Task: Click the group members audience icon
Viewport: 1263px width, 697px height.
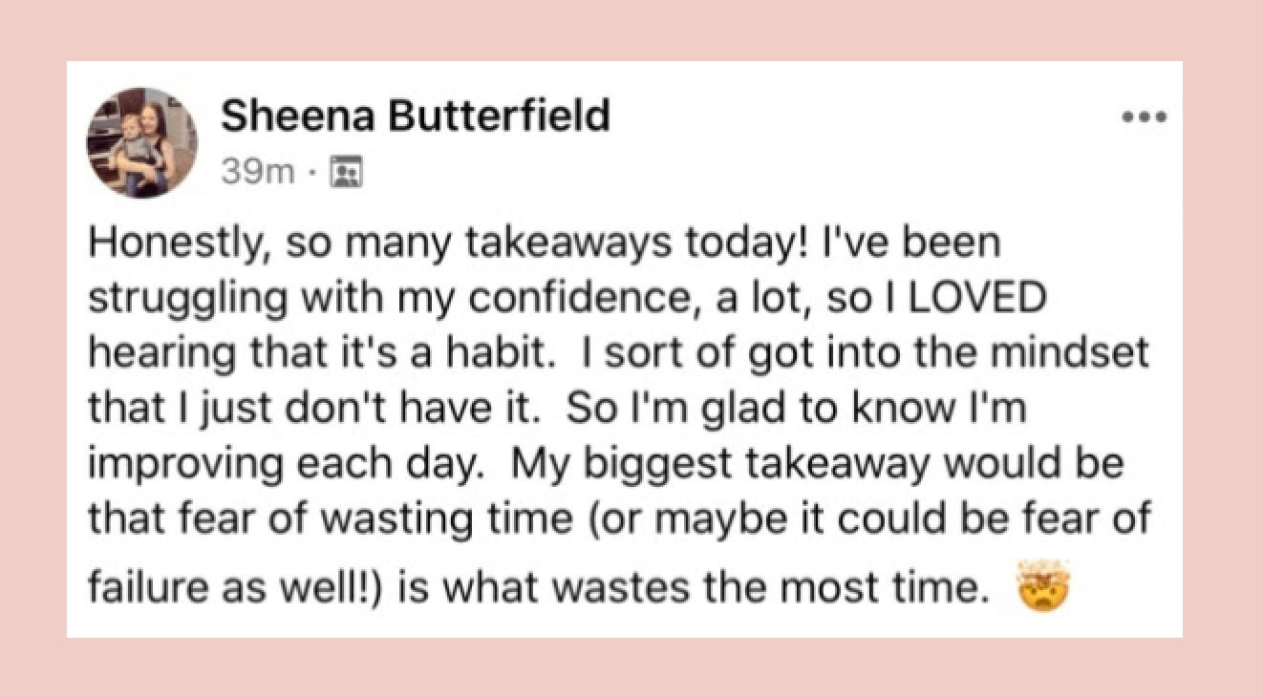Action: 341,173
